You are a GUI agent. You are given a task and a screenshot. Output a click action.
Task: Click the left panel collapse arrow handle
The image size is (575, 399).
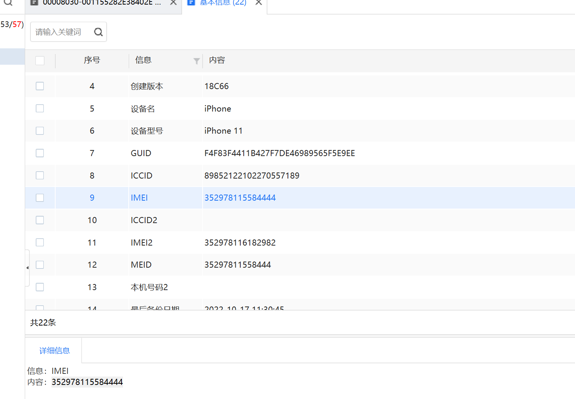[27, 268]
